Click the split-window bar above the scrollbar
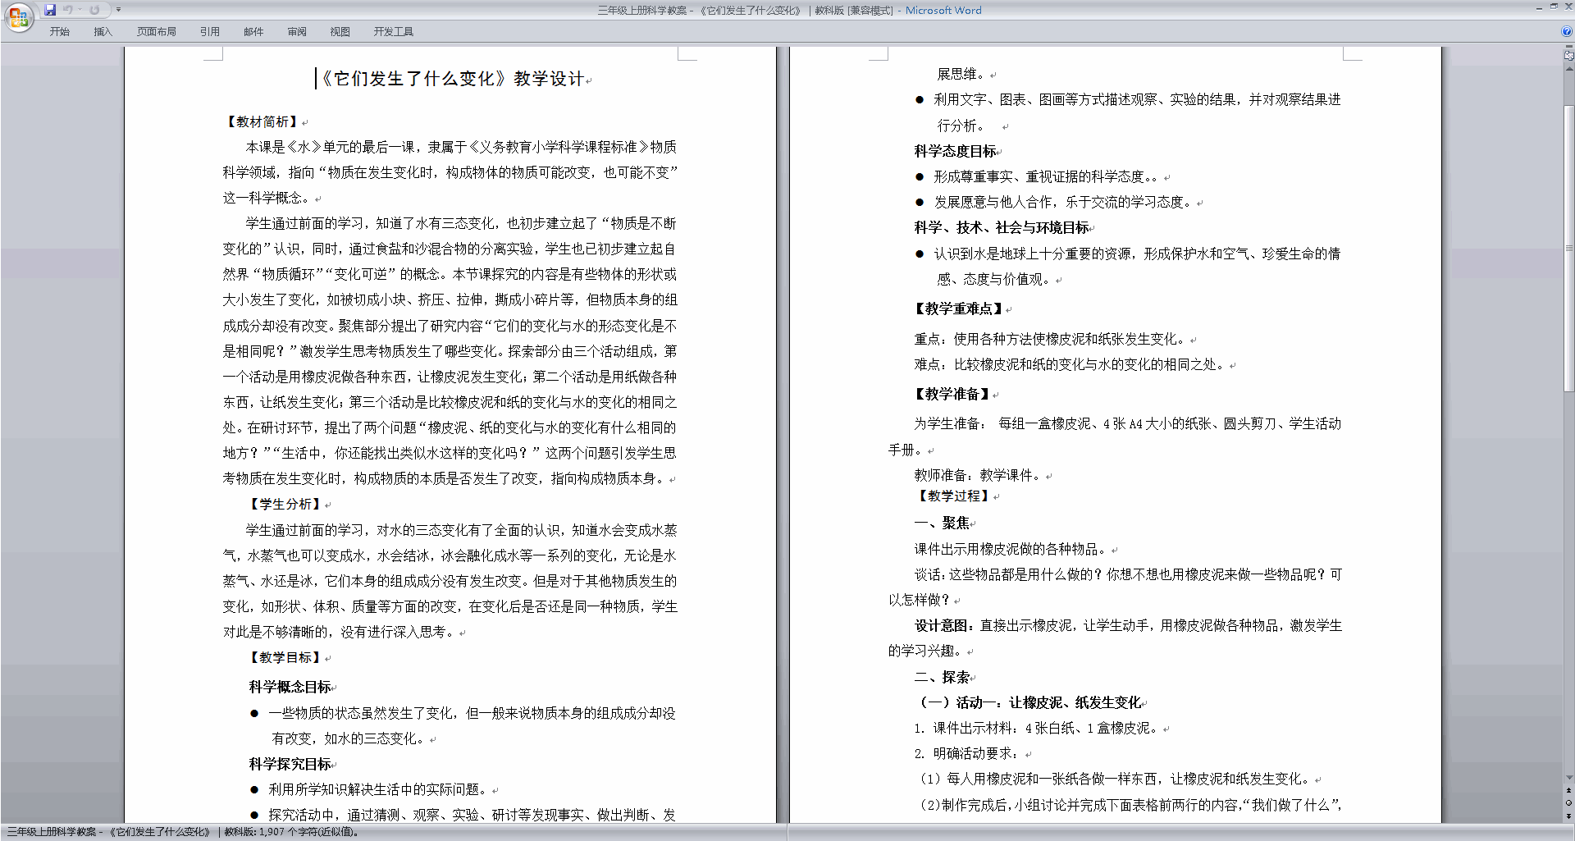 [1569, 48]
